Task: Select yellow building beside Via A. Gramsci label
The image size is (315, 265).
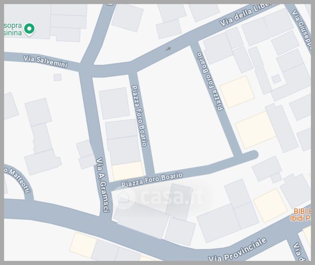Action: (127, 171)
